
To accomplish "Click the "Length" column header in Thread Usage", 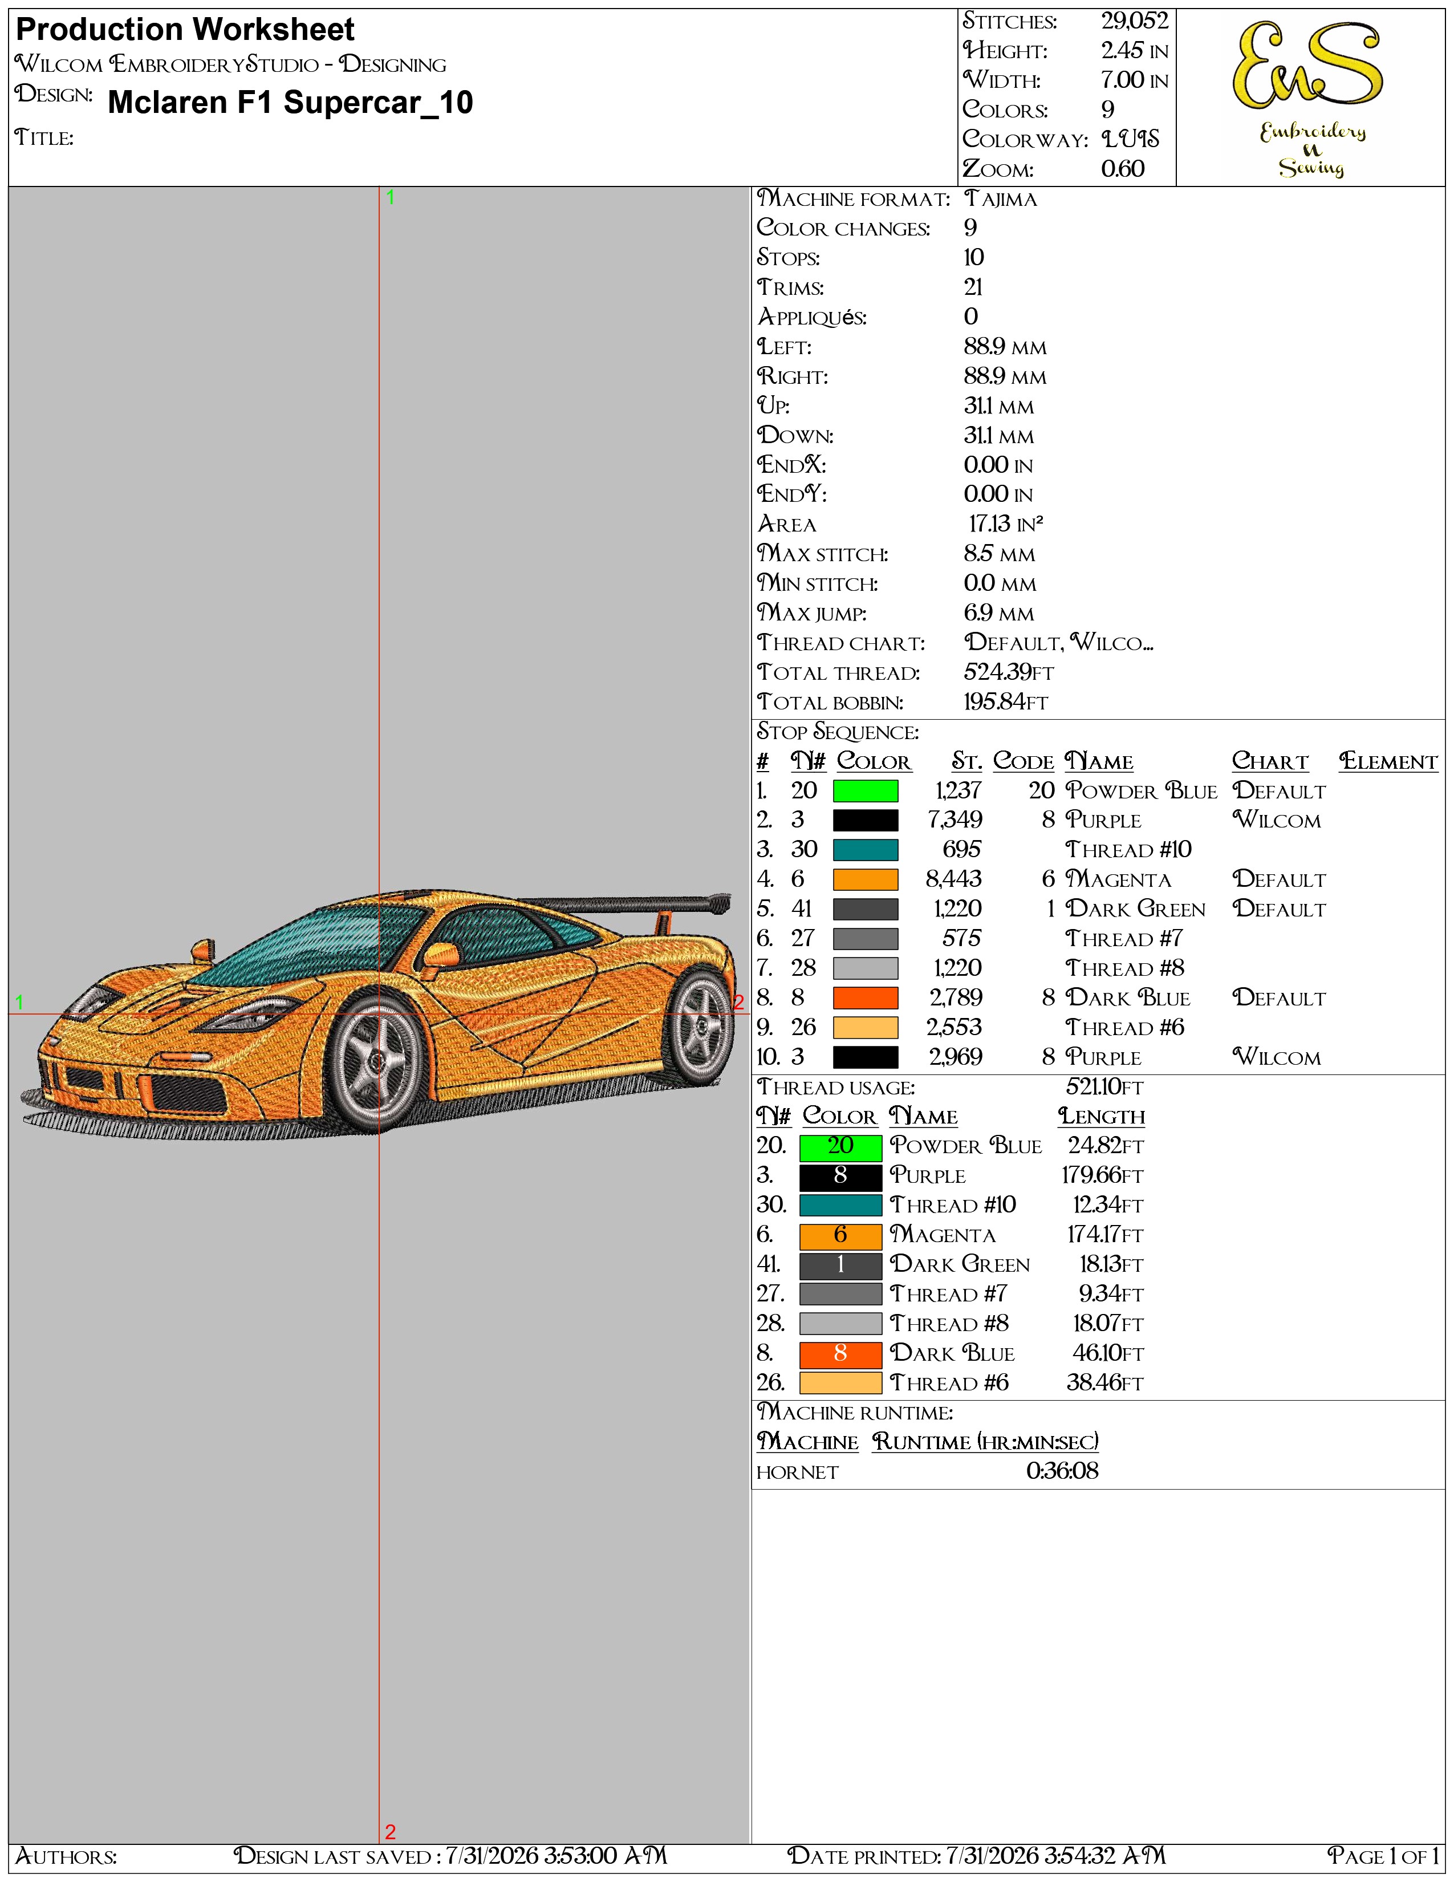I will point(1102,1116).
